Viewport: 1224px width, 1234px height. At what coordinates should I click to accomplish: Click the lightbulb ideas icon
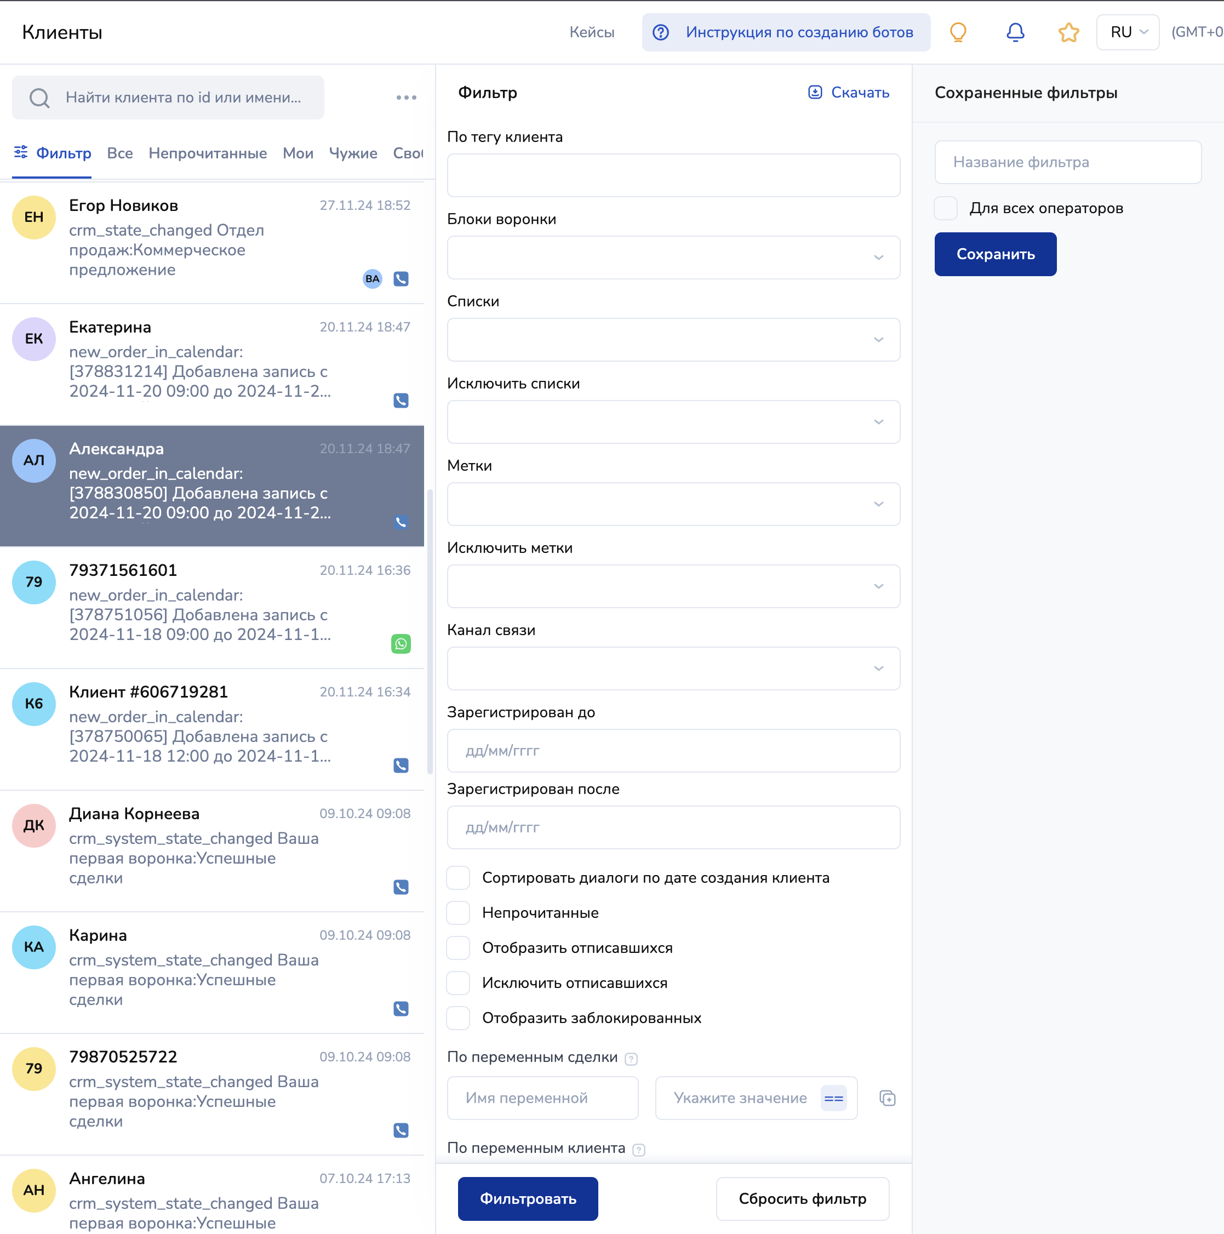958,32
